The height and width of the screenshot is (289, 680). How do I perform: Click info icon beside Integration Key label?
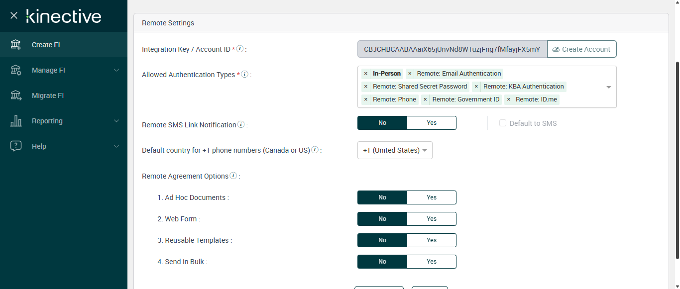[240, 49]
